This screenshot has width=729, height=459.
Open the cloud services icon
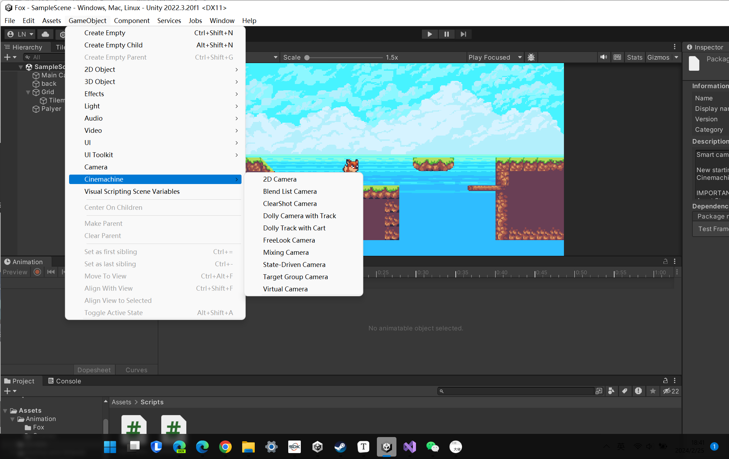pyautogui.click(x=45, y=34)
